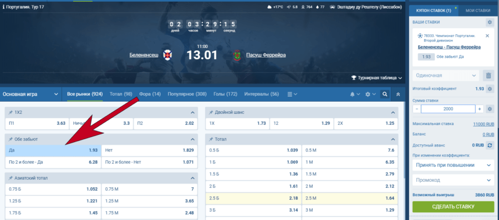Image resolution: width=499 pixels, height=220 pixels.
Task: Select Asian total 1.25 М at 3.65
Action: pos(149,201)
